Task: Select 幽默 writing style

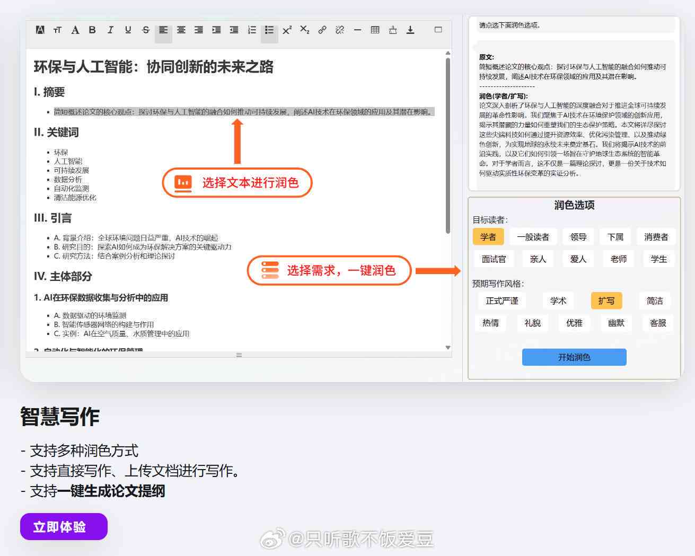Action: 617,323
